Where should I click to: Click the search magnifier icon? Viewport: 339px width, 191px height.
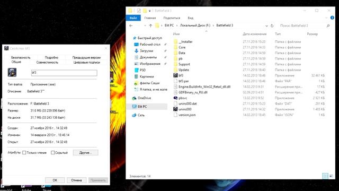328,25
